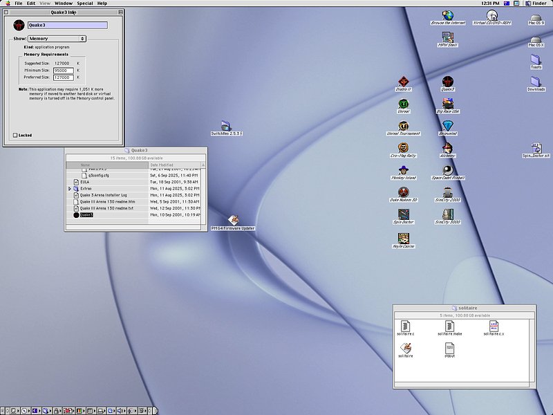Expand the Extras folder disclosure triangle
This screenshot has height=415, width=553.
coord(70,189)
